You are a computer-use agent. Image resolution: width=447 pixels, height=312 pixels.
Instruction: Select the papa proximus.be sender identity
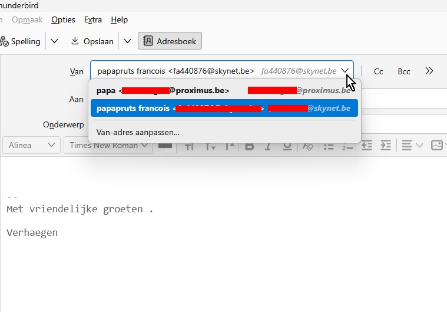click(224, 90)
